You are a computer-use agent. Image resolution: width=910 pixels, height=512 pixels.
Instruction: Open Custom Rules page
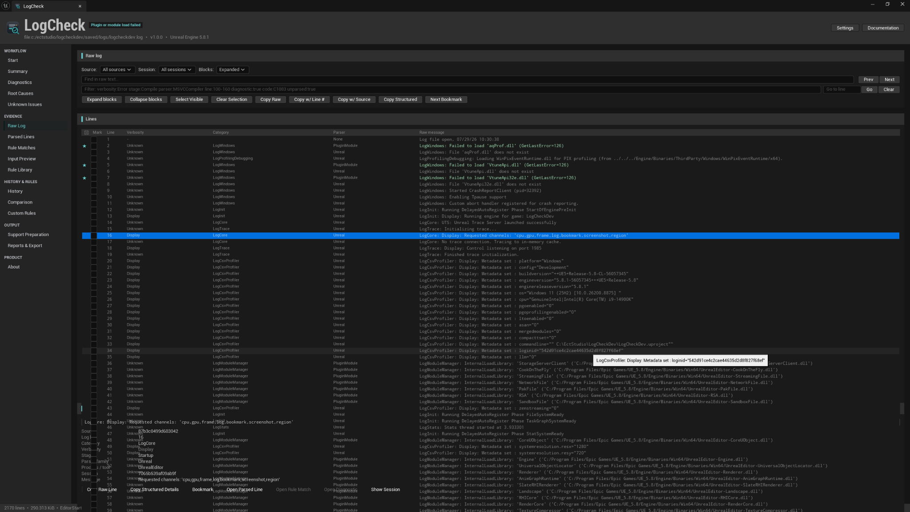click(x=22, y=213)
